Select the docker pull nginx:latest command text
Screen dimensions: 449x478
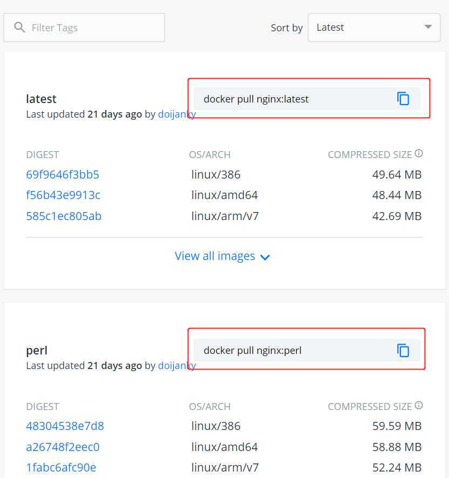point(256,99)
